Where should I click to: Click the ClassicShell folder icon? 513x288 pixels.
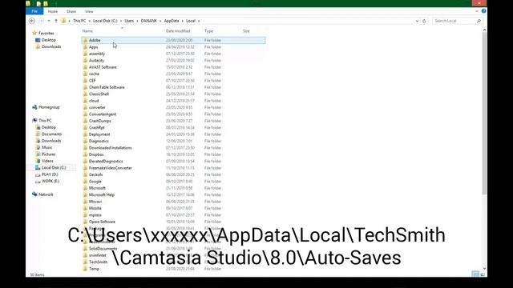point(85,94)
